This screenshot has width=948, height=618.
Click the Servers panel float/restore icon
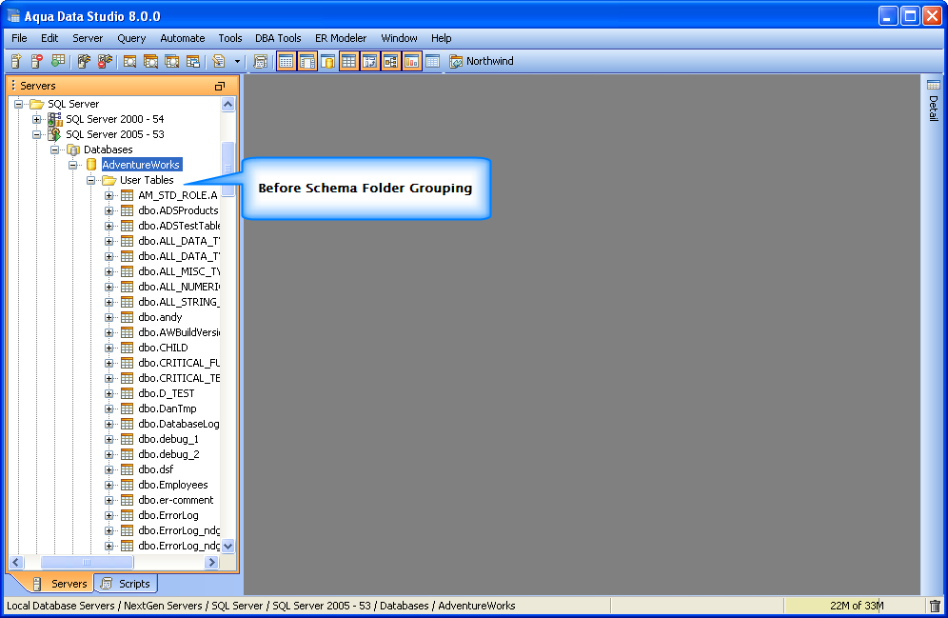(x=220, y=86)
